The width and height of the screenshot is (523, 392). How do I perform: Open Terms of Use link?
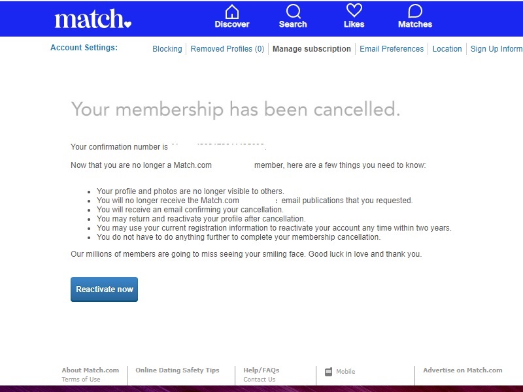coord(80,380)
